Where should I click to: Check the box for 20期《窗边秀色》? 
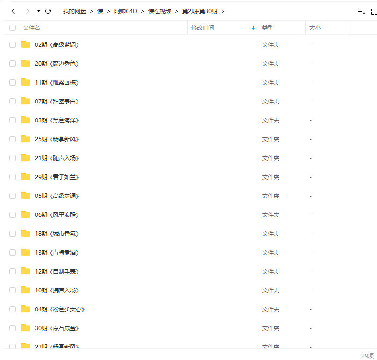click(x=12, y=63)
